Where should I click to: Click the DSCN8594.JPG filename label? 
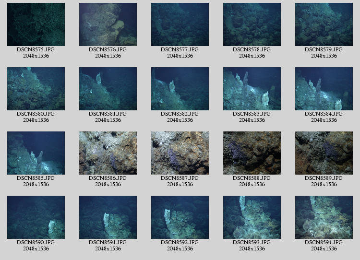point(324,242)
